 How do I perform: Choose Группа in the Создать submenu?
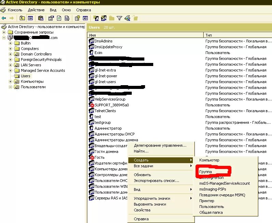coord(205,172)
